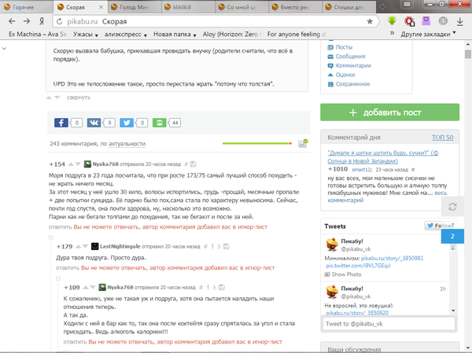Click the green save post icon
Image resolution: width=472 pixels, height=353 pixels.
tap(159, 123)
